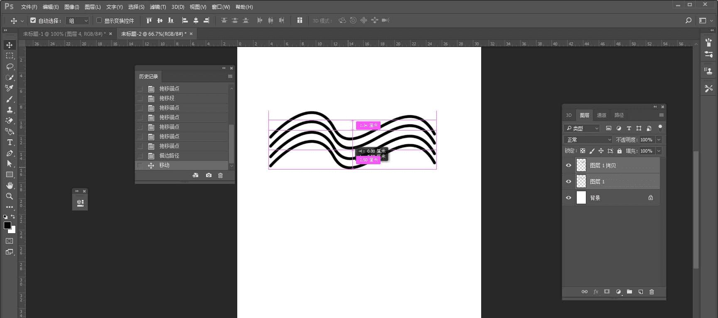Open the 窗口(W) menu
The width and height of the screenshot is (718, 318).
coord(221,7)
